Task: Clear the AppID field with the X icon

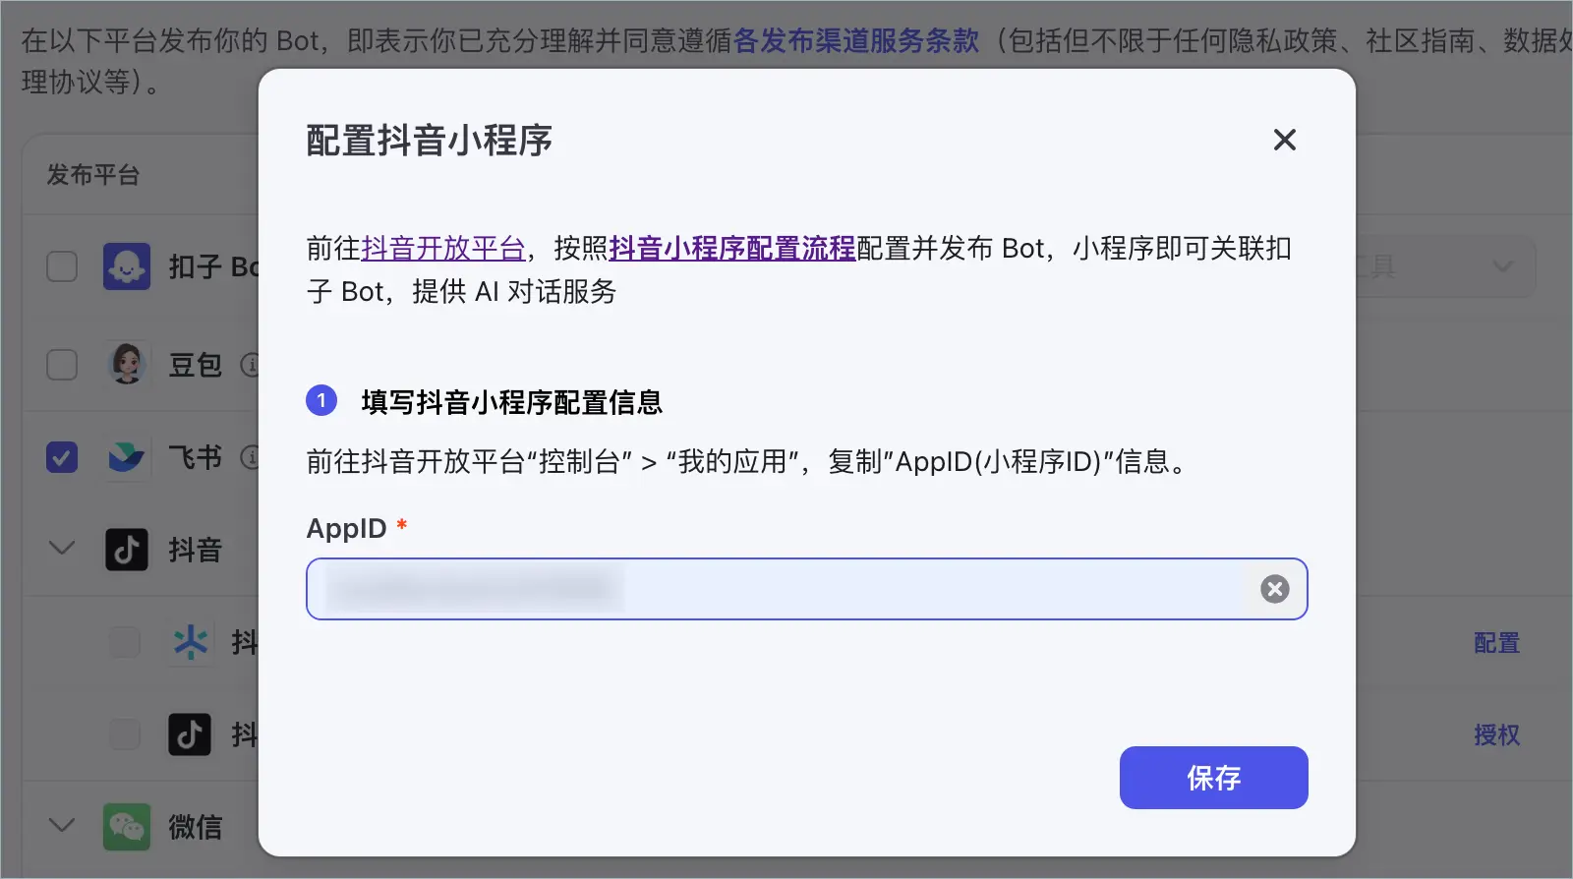Action: 1275,589
